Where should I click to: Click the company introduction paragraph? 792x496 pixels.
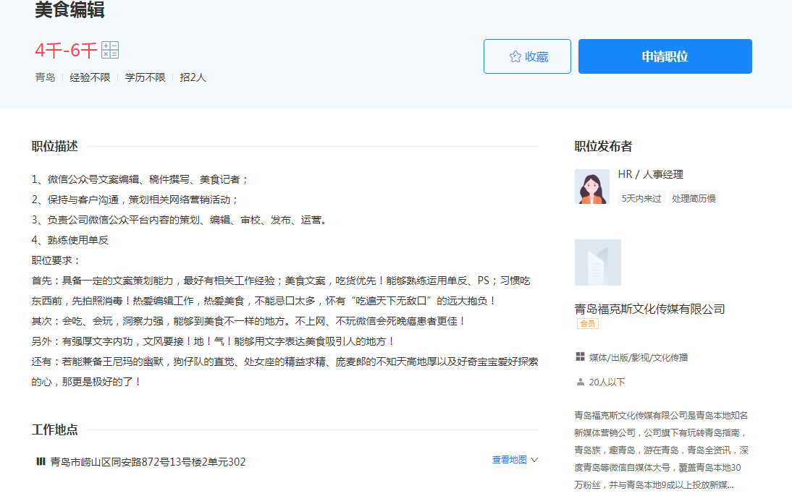pyautogui.click(x=661, y=450)
